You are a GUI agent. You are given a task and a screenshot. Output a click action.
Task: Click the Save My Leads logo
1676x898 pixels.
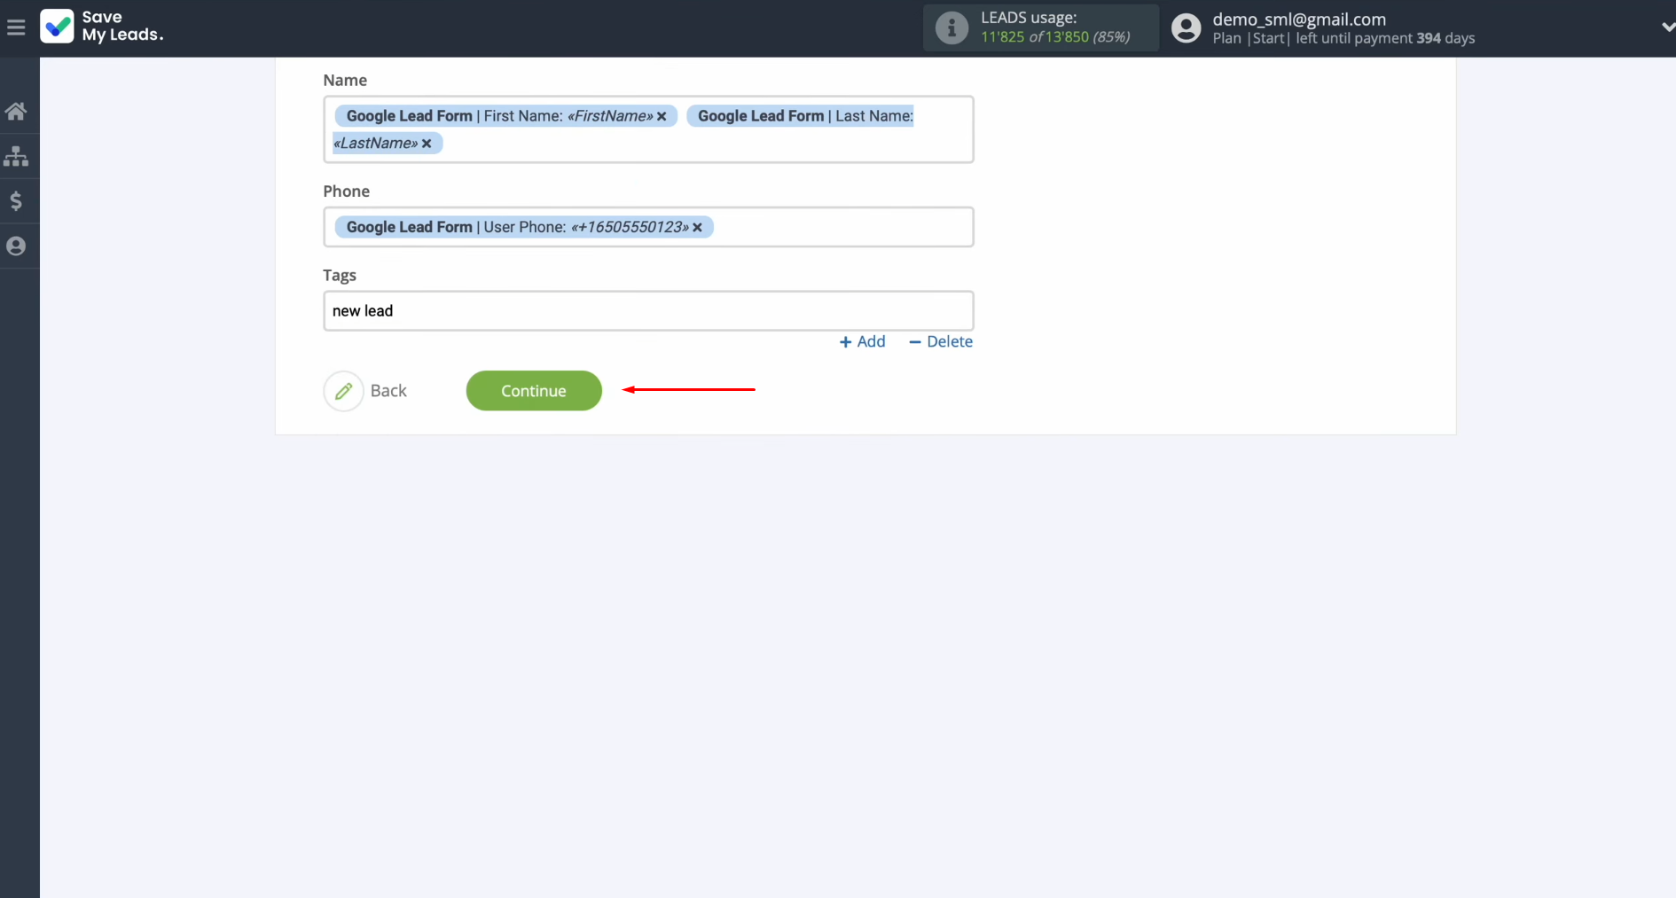[x=102, y=27]
